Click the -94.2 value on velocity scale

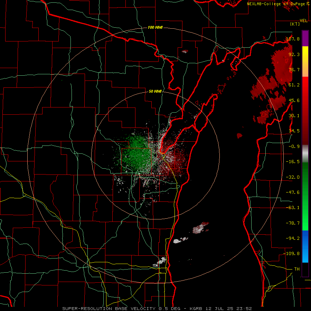coord(293,238)
